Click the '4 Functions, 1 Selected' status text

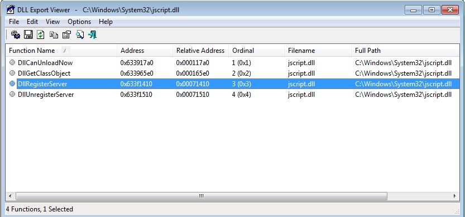pyautogui.click(x=40, y=209)
